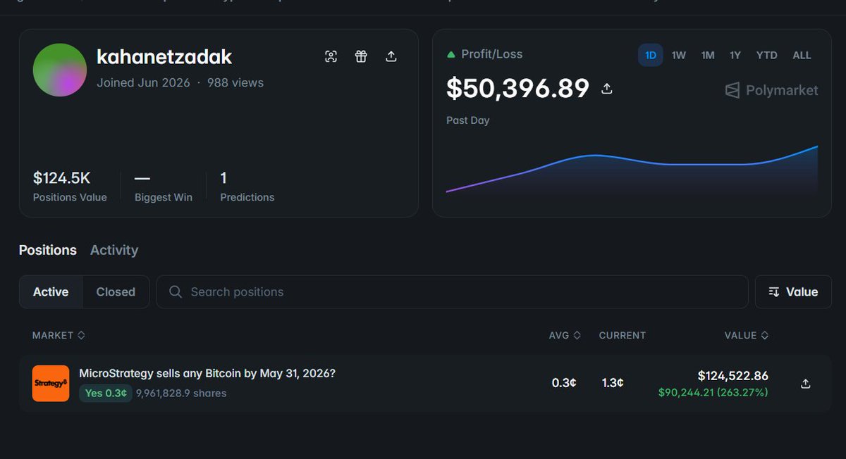846x459 pixels.
Task: Click the 1.3¢ current price cell
Action: coord(613,383)
